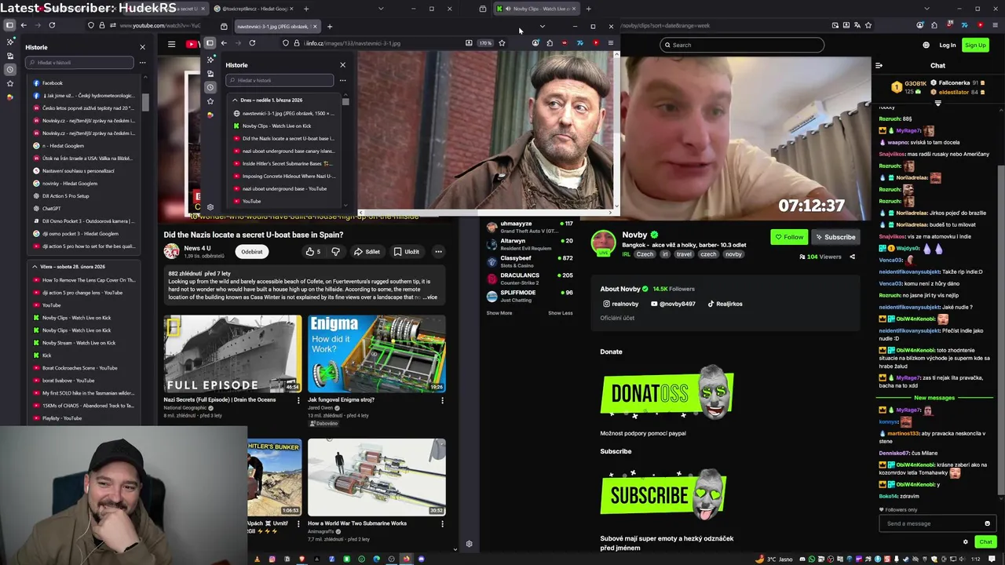Open realnovby Instagram link
This screenshot has width=1005, height=565.
click(x=621, y=304)
